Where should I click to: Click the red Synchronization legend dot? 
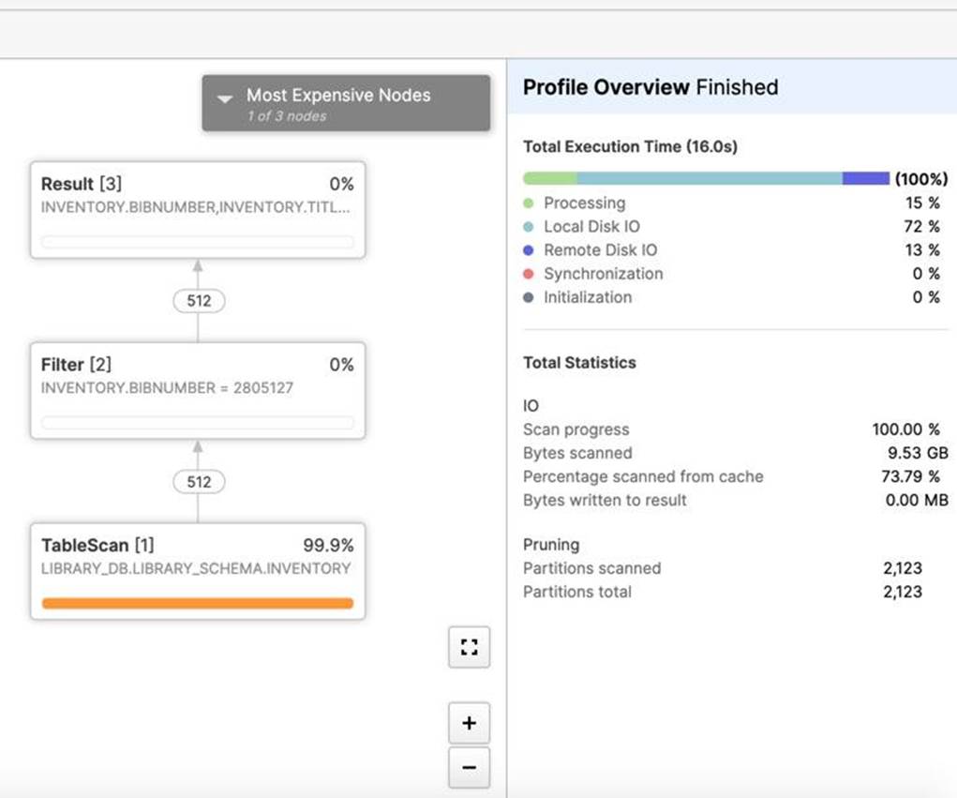(x=529, y=274)
